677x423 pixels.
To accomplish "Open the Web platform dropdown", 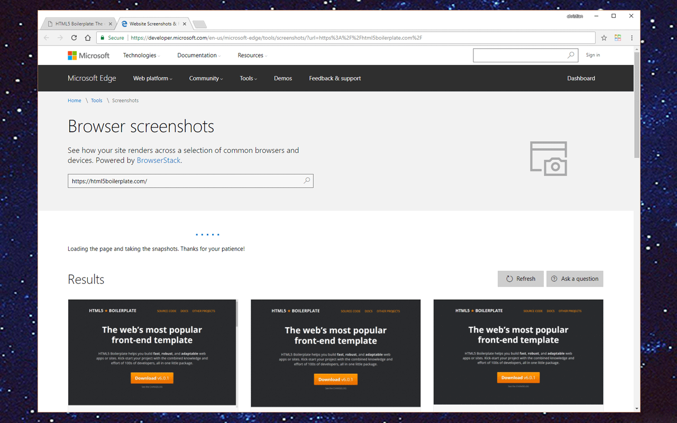I will [152, 78].
